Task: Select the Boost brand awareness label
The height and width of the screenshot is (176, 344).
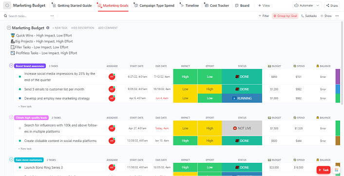Action: 30,66
